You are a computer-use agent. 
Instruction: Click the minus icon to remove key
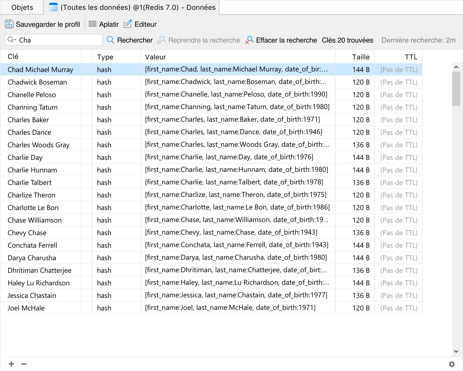click(24, 364)
